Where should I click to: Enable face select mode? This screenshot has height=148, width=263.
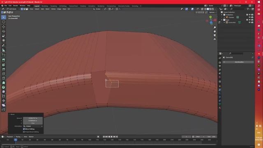click(27, 9)
